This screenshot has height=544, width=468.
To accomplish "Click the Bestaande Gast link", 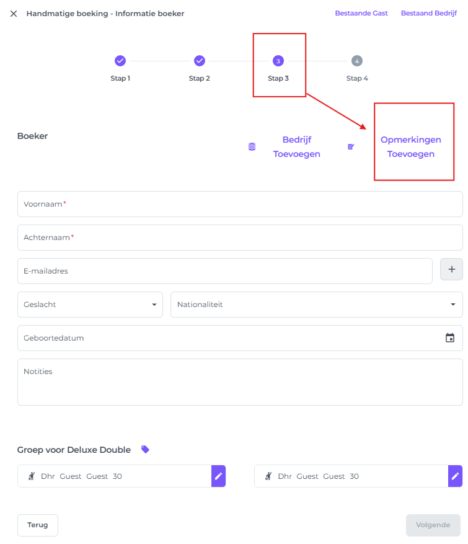I will [x=361, y=13].
